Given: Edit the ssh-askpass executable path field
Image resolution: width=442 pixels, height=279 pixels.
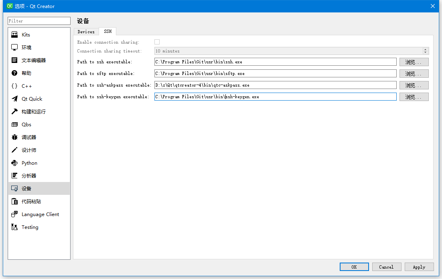Looking at the screenshot, I should coord(276,85).
